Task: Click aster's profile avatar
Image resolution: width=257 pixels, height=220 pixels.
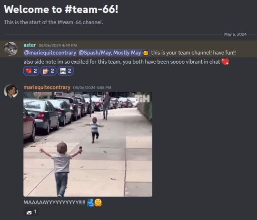Action: [10, 49]
